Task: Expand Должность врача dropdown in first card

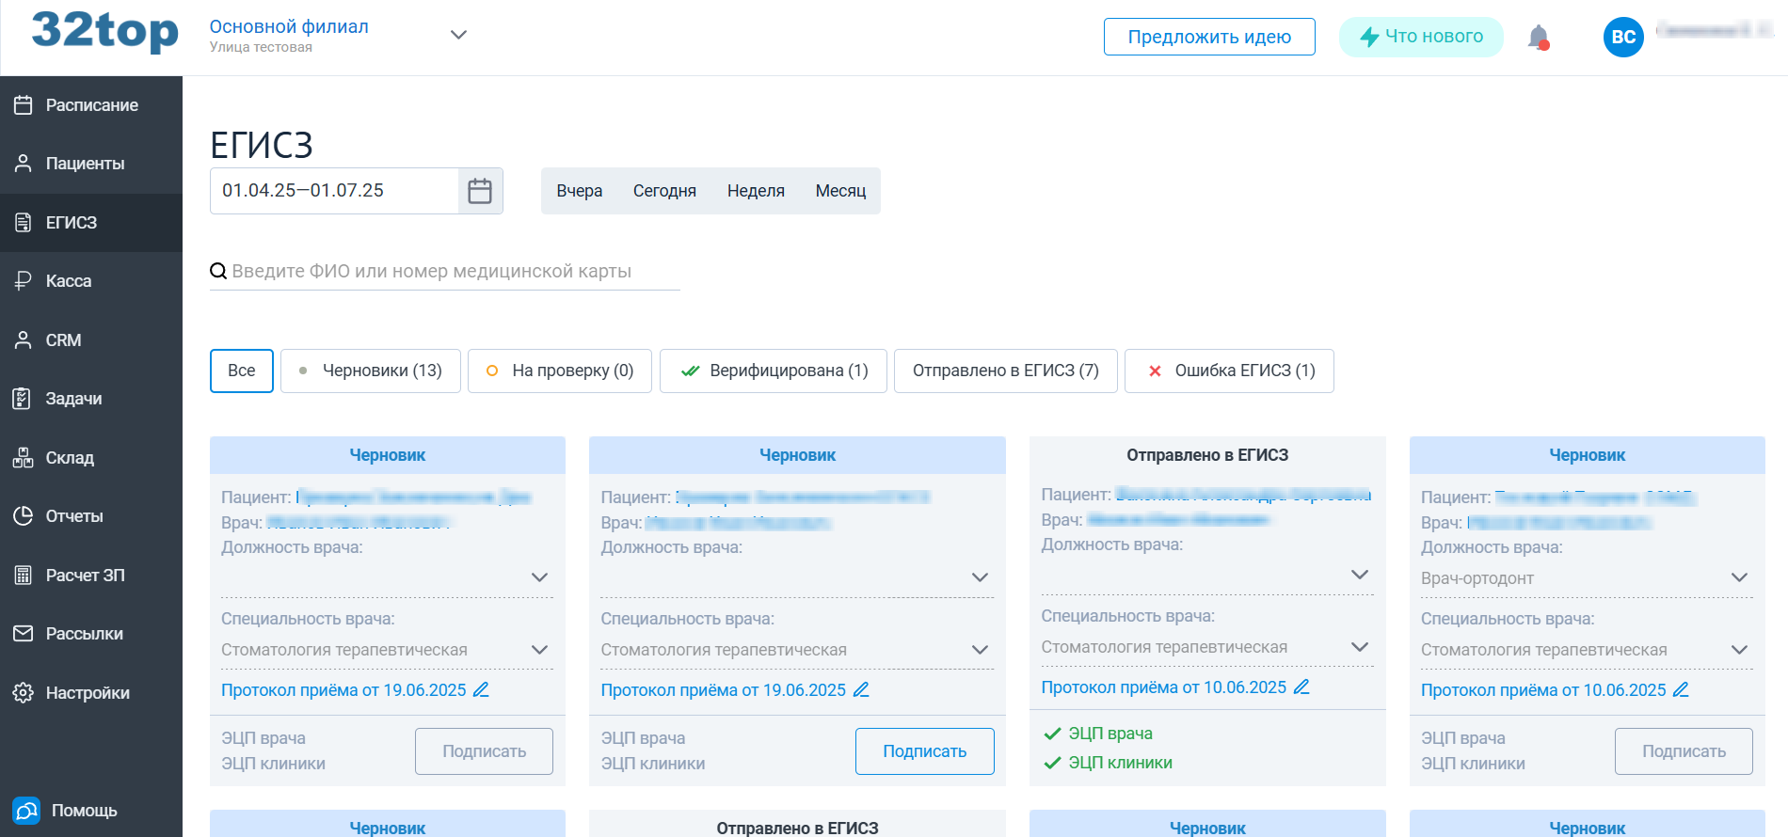Action: [x=539, y=577]
